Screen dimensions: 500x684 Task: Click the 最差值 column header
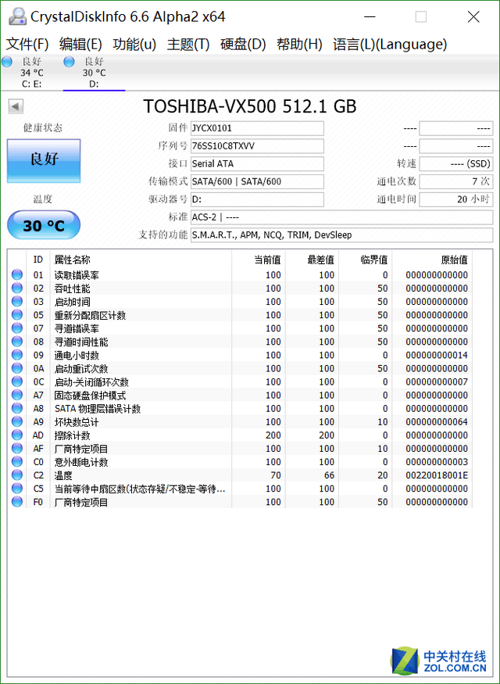point(312,260)
